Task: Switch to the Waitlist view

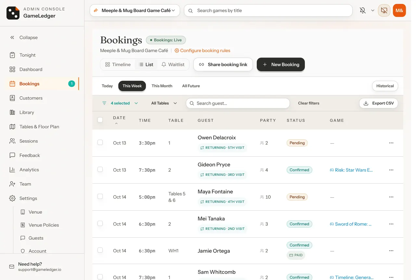Action: 173,64
